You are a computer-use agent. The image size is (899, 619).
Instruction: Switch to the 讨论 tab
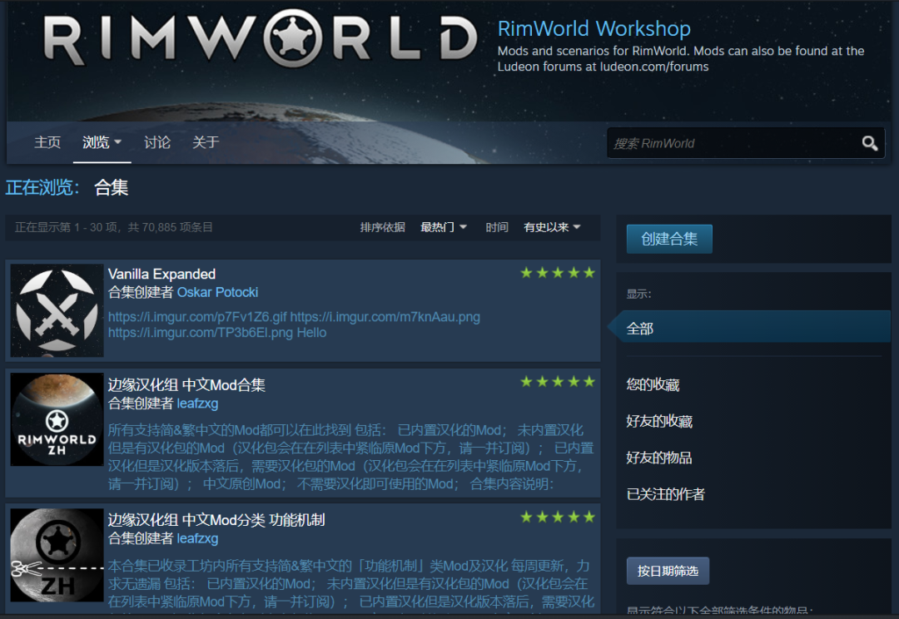[157, 142]
